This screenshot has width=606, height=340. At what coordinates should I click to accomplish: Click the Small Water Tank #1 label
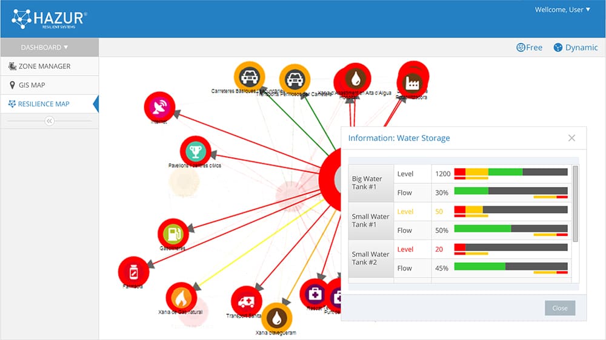370,221
